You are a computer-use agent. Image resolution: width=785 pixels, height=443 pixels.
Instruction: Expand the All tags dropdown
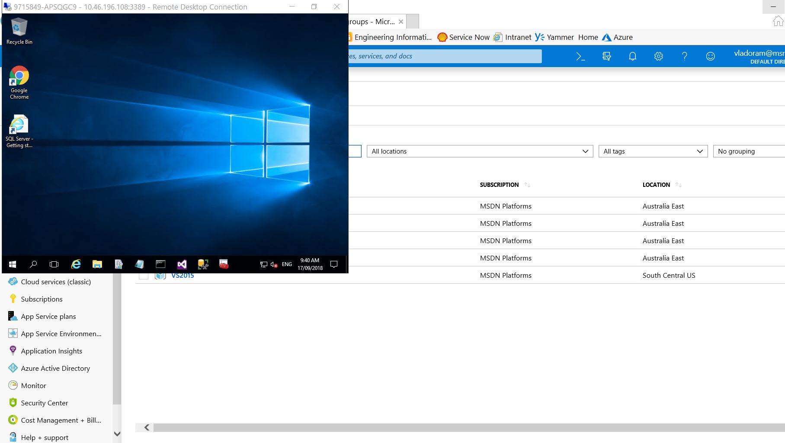pyautogui.click(x=653, y=151)
